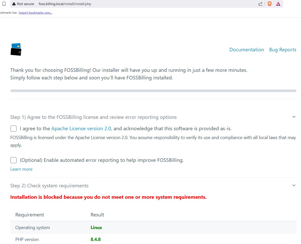Click the URL foss.billing.local/install/install.php
Viewport: 301px width, 244px height.
point(65,4)
